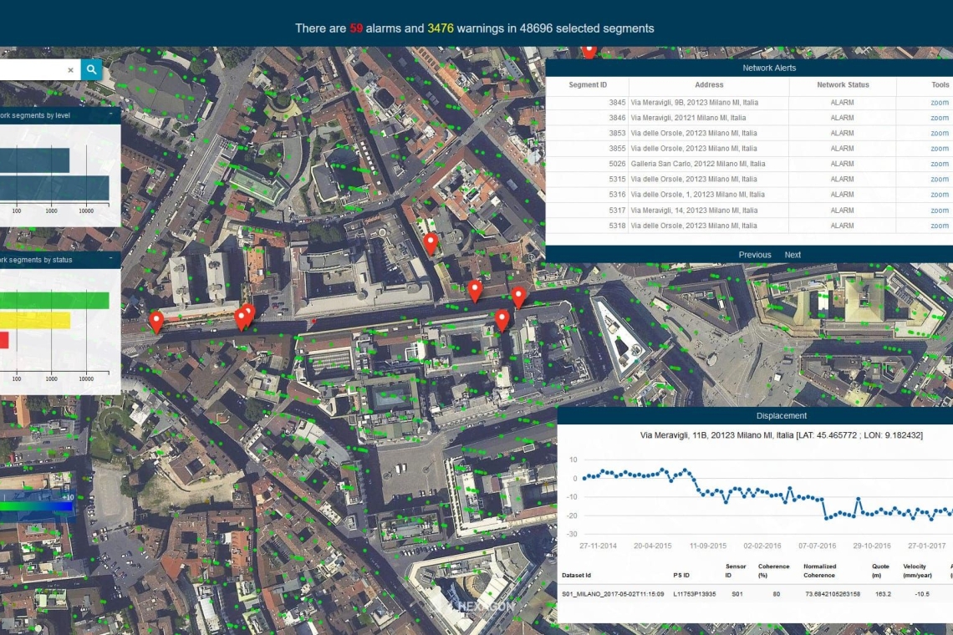Click the green bar in status chart
The height and width of the screenshot is (635, 953).
pyautogui.click(x=54, y=300)
